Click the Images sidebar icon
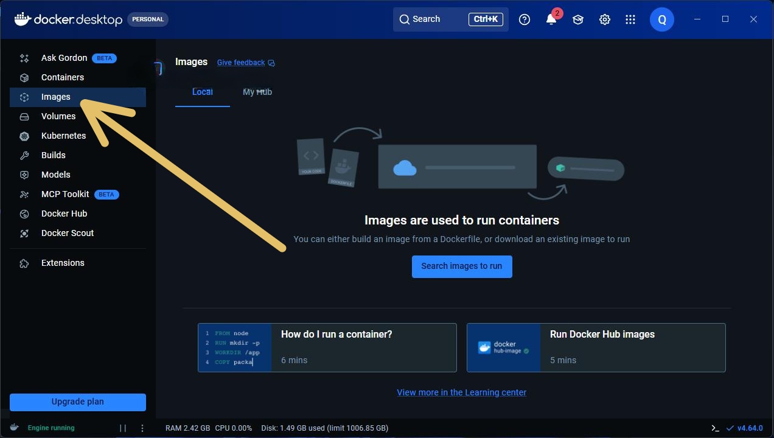774x438 pixels. click(24, 97)
